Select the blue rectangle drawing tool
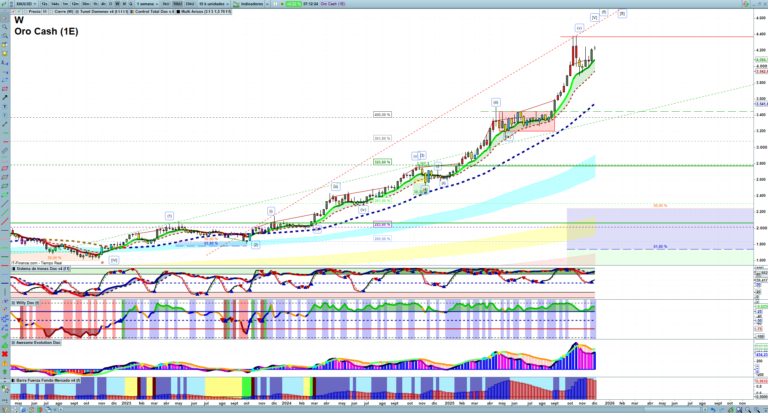Viewport: 768px width, 413px height. point(5,80)
